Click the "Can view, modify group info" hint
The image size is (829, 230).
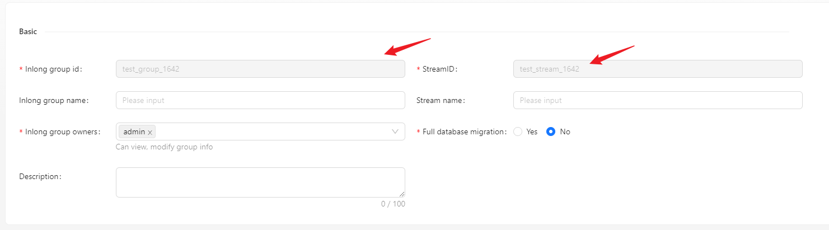coord(164,147)
